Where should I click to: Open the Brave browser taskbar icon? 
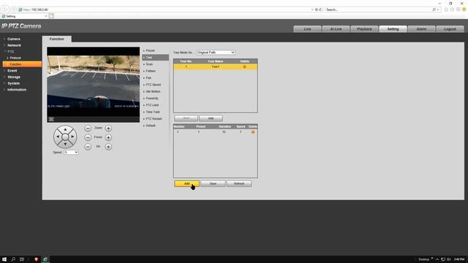point(36,259)
